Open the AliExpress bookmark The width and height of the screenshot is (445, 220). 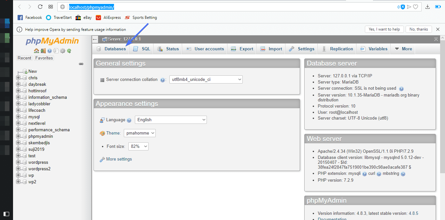pyautogui.click(x=108, y=18)
